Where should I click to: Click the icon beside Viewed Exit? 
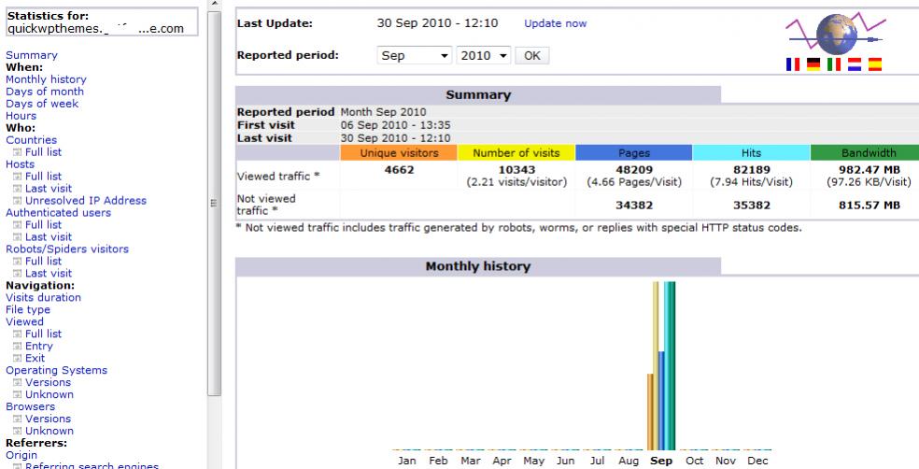point(17,359)
